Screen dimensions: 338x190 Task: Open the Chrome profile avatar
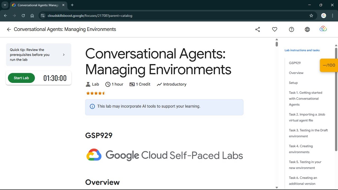[324, 16]
